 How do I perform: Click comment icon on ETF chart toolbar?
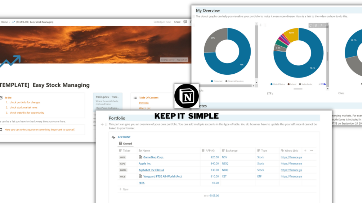tap(311, 25)
